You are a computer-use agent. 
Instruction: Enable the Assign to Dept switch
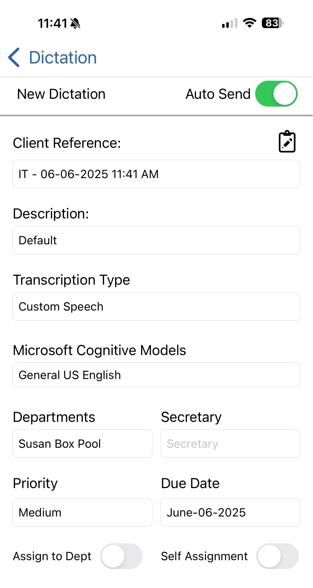point(121,556)
